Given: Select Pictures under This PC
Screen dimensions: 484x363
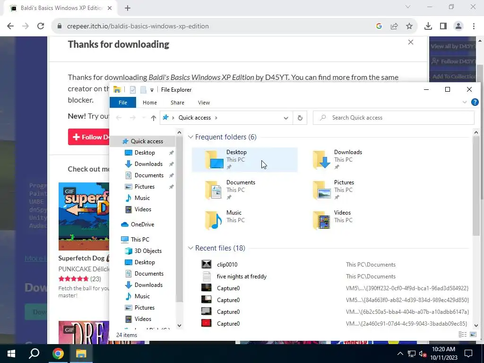Looking at the screenshot, I should coord(144,308).
